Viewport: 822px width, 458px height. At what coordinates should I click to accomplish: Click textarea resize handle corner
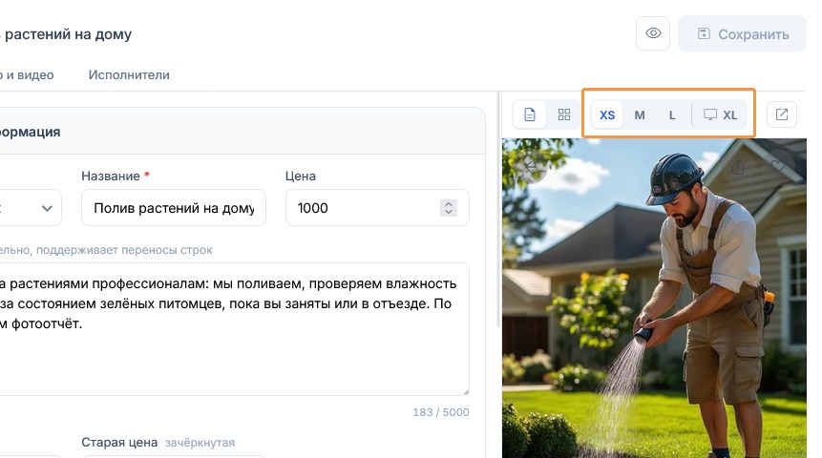[466, 391]
